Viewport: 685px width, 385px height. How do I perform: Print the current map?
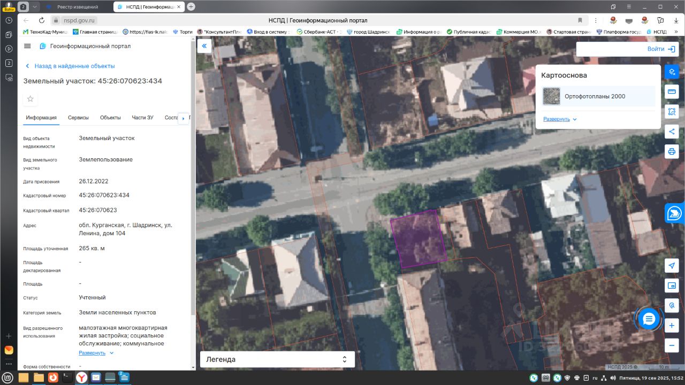point(672,151)
